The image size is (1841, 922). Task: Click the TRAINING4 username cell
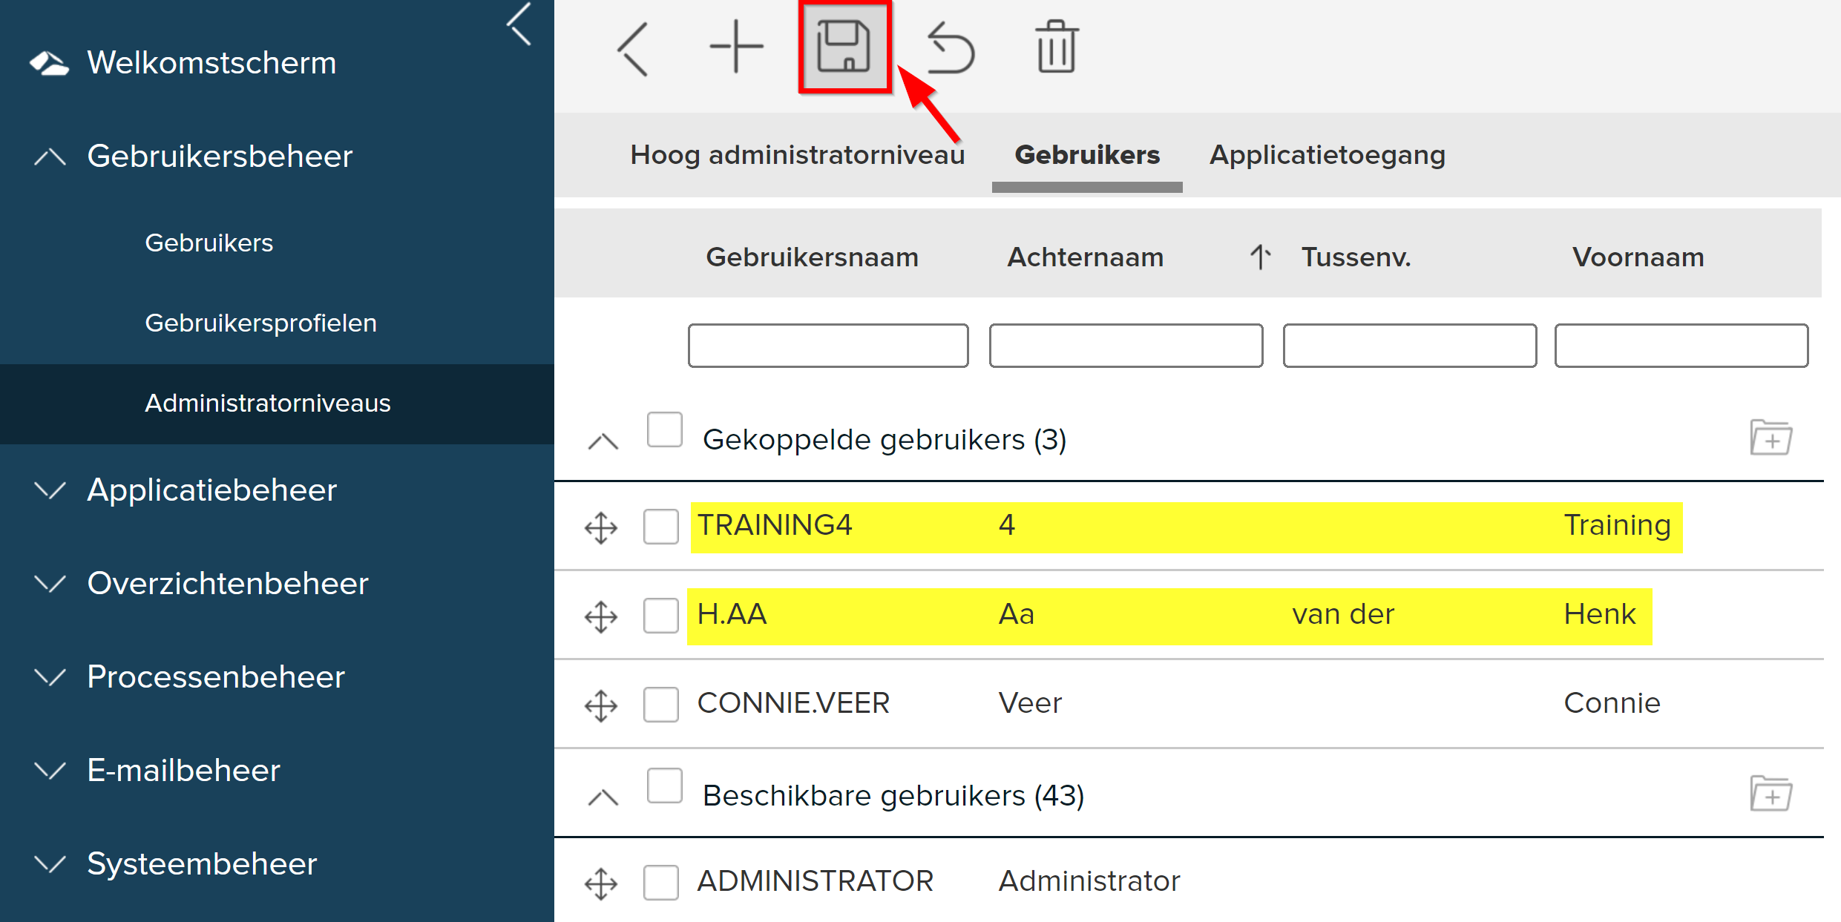[x=775, y=525]
